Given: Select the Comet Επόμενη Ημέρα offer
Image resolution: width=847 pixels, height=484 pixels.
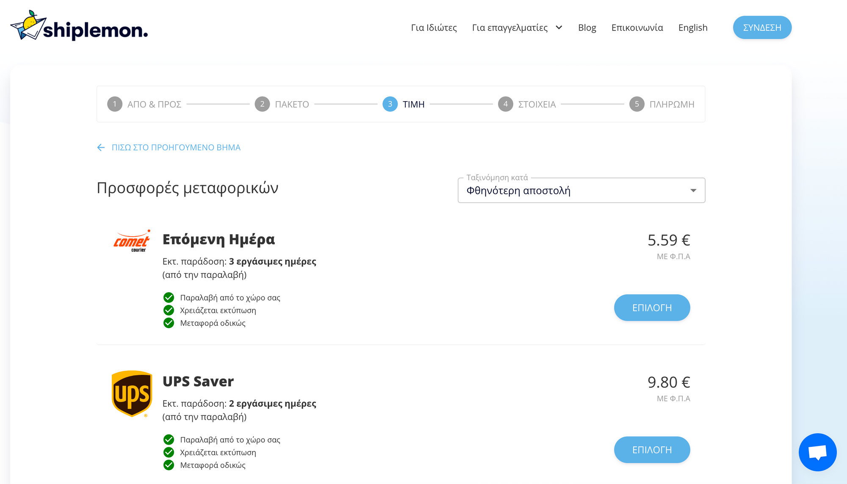Looking at the screenshot, I should [x=652, y=308].
